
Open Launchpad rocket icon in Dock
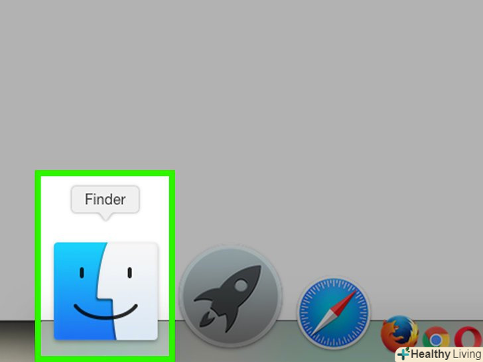(230, 296)
